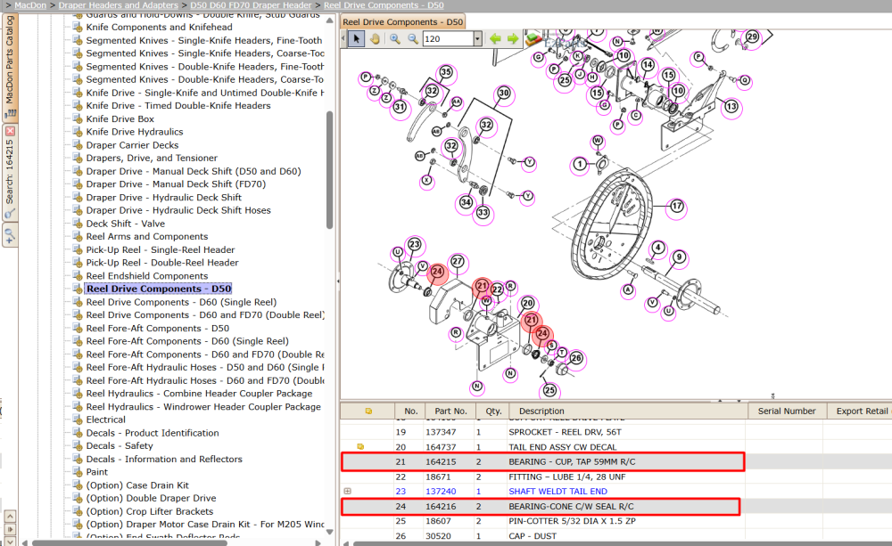Viewport: 892px width, 546px height.
Task: Click callout 26 dust cap in diagram
Action: 576,358
